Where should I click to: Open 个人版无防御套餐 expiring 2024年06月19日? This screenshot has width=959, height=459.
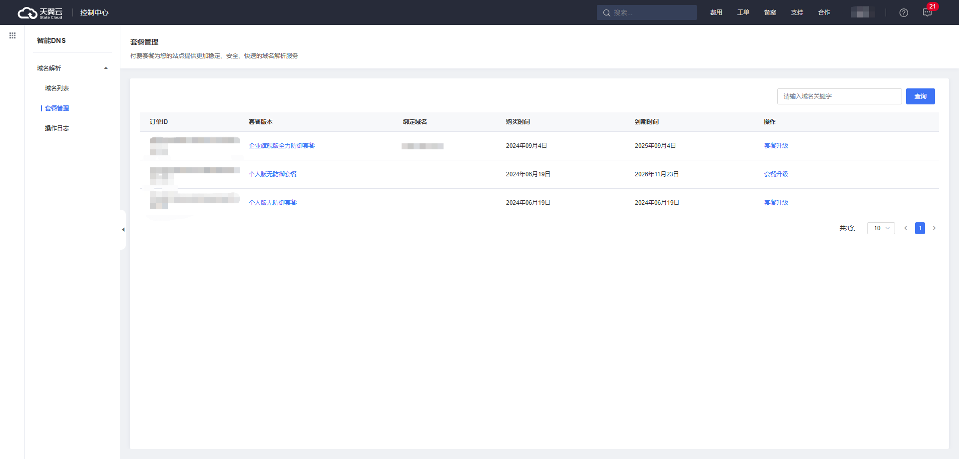pos(273,203)
